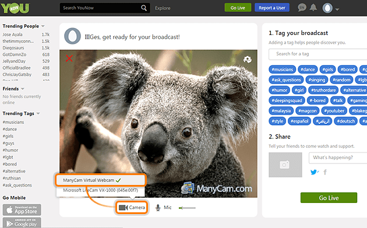Screen dimensions: 367x228
Task: Open #lgbt in Trending Tags sidebar
Action: [8, 157]
